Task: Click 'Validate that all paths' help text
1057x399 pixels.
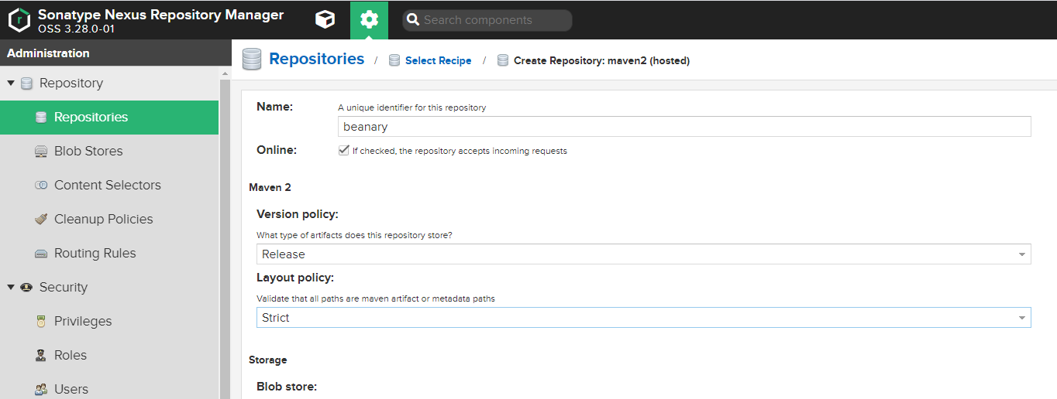Action: (x=376, y=298)
